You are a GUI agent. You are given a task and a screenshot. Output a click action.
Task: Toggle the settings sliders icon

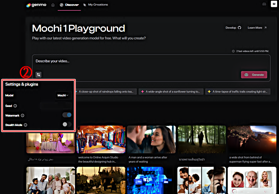click(x=38, y=75)
